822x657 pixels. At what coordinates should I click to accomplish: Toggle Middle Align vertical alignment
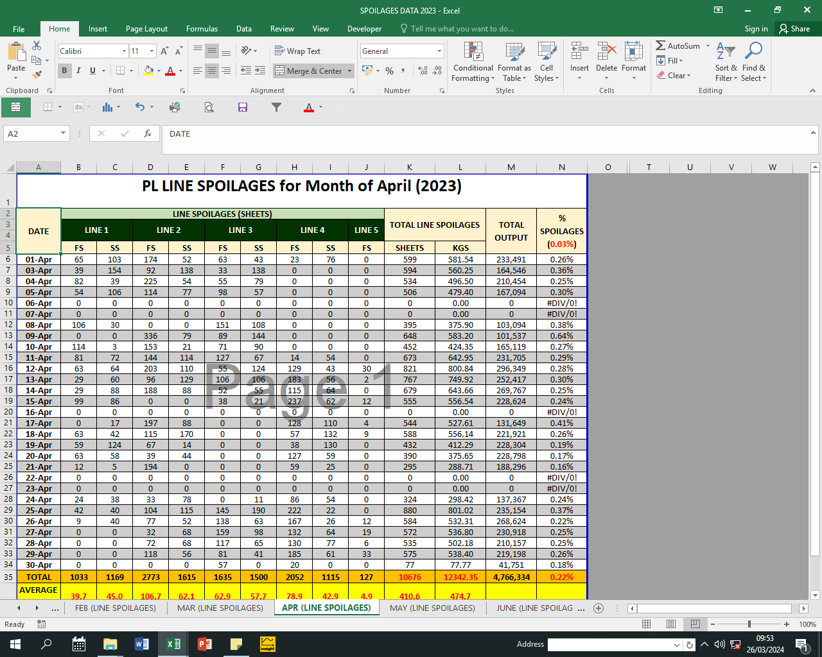212,51
